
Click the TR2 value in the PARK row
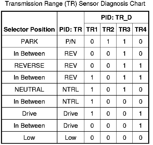tap(108, 41)
